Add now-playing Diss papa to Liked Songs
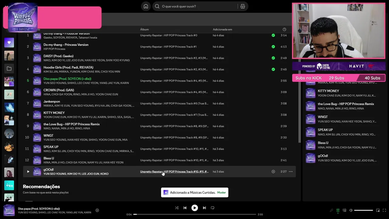 (x=97, y=210)
